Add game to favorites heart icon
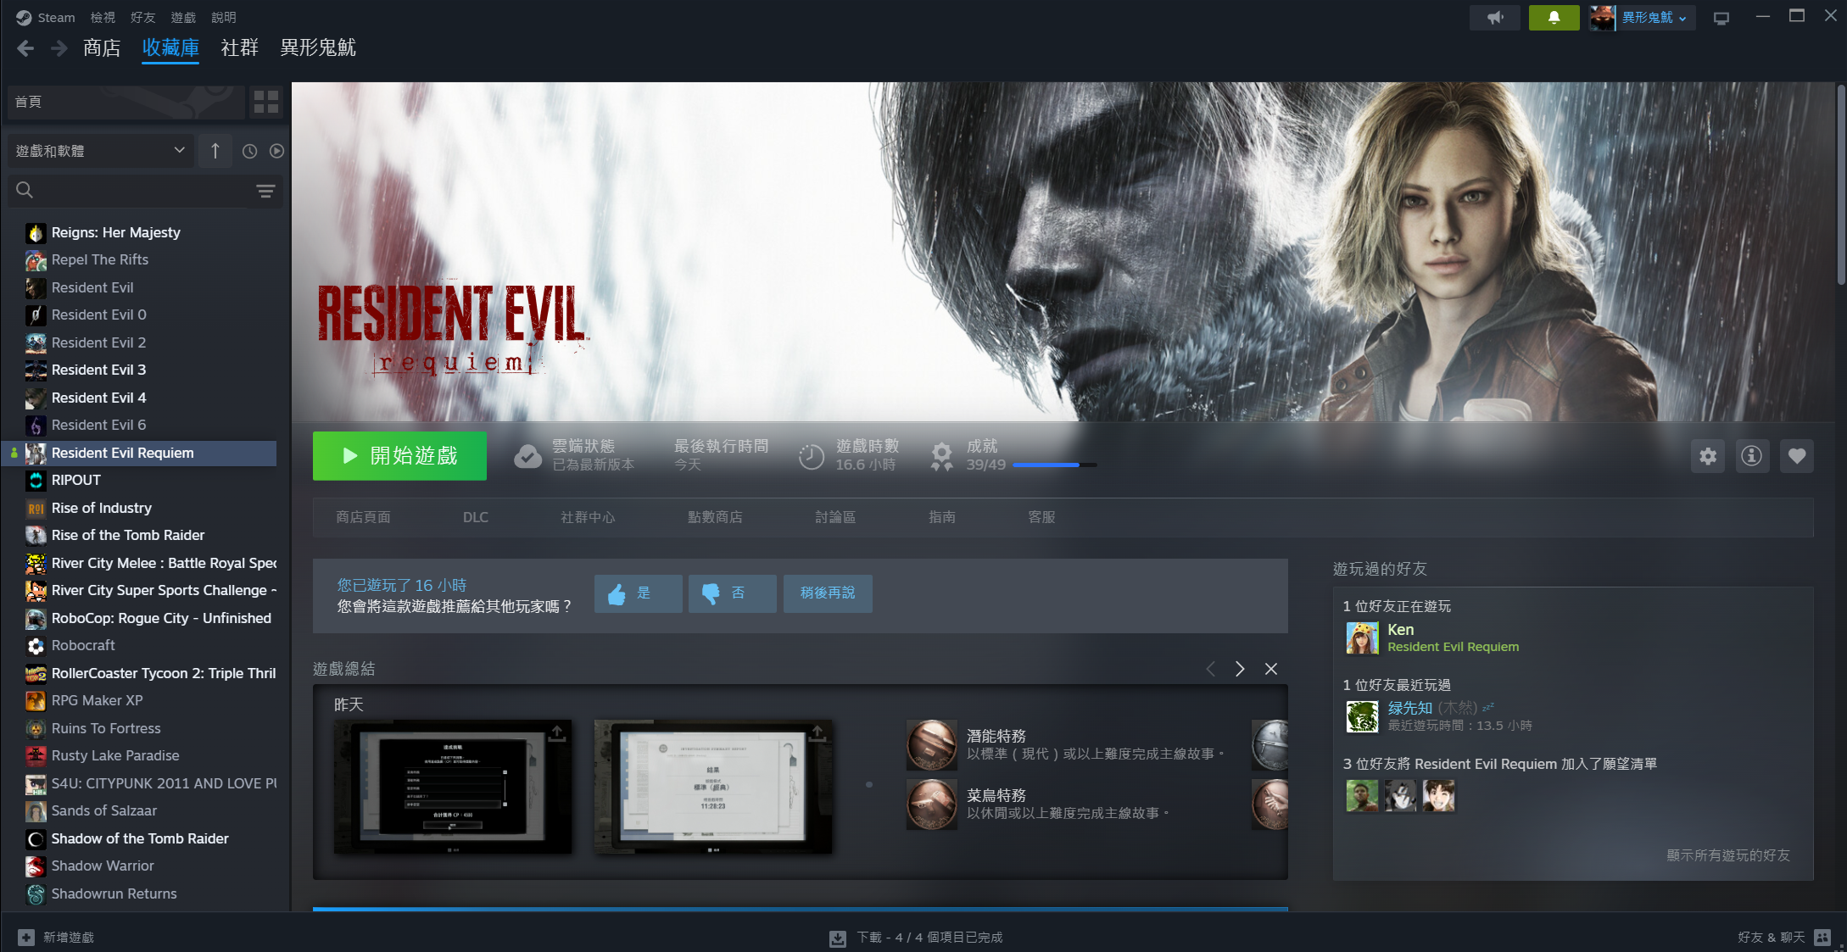 (1796, 456)
